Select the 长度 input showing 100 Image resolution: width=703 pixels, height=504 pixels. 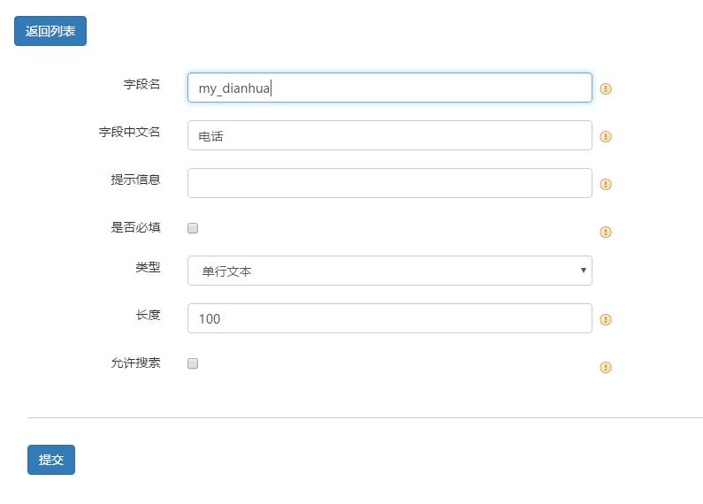click(389, 318)
